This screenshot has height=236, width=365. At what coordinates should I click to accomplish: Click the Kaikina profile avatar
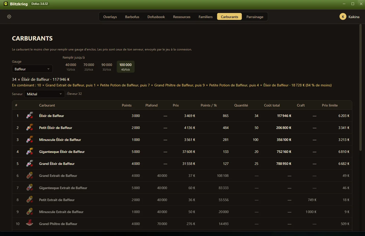pyautogui.click(x=343, y=17)
